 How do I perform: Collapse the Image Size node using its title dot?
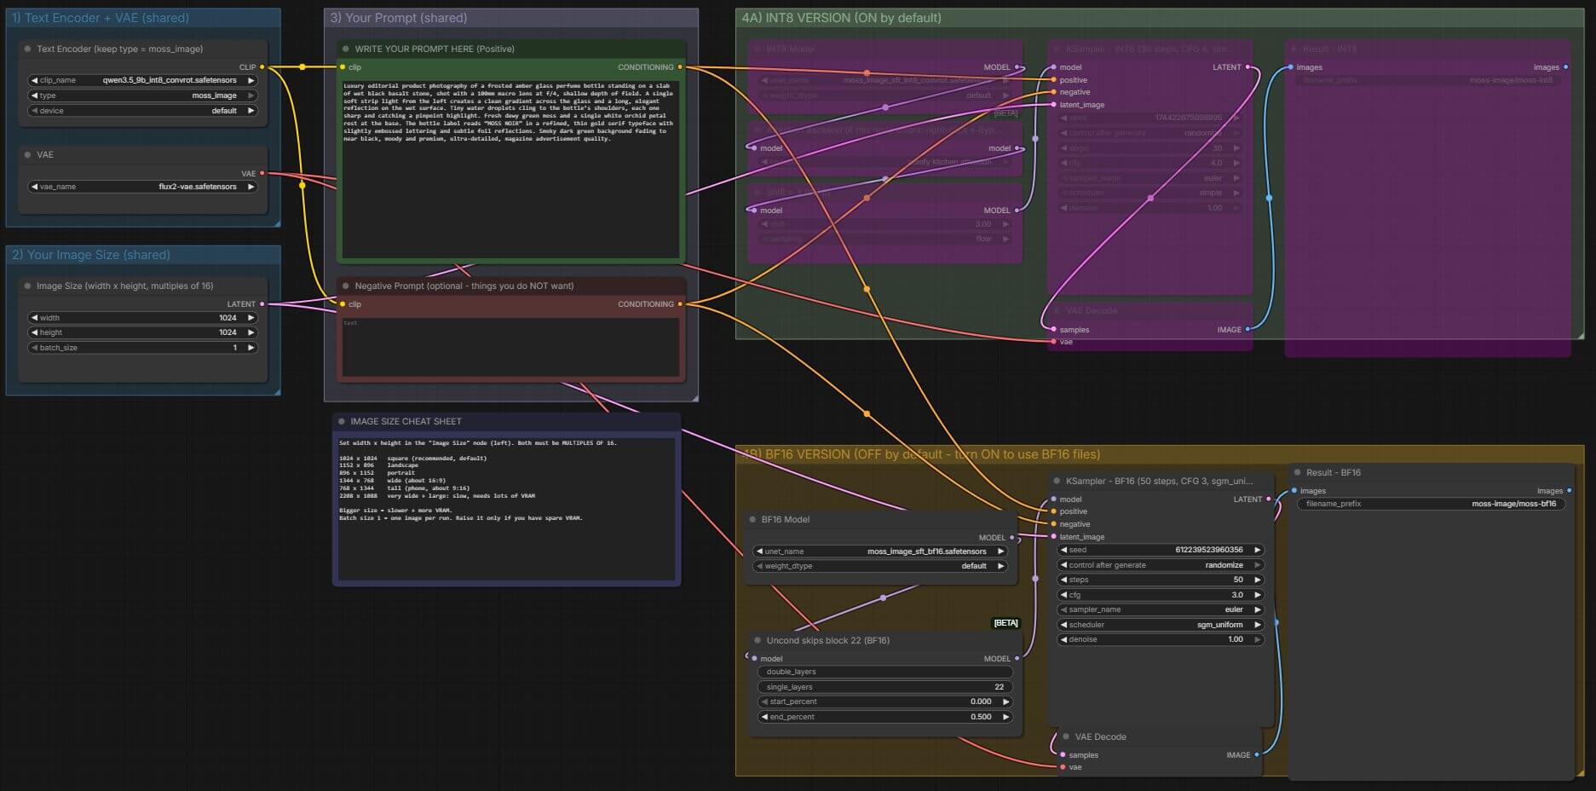pos(28,286)
